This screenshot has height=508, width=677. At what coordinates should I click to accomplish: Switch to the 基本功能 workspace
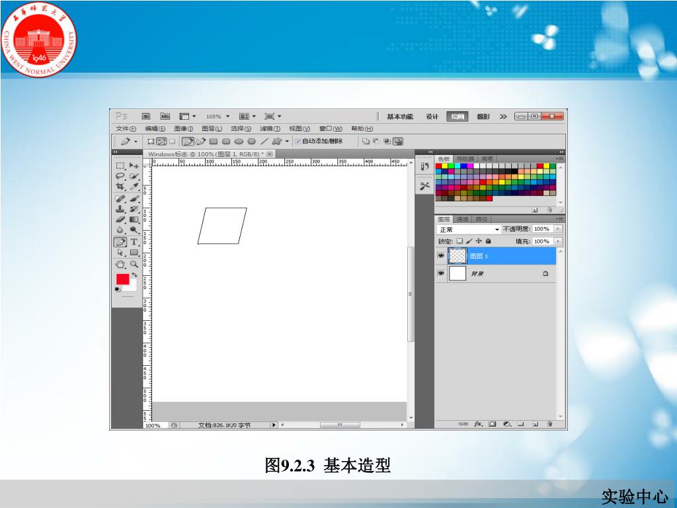point(400,116)
